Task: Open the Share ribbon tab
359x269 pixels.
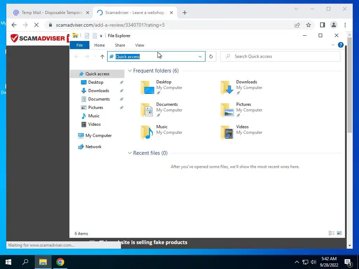Action: [120, 45]
